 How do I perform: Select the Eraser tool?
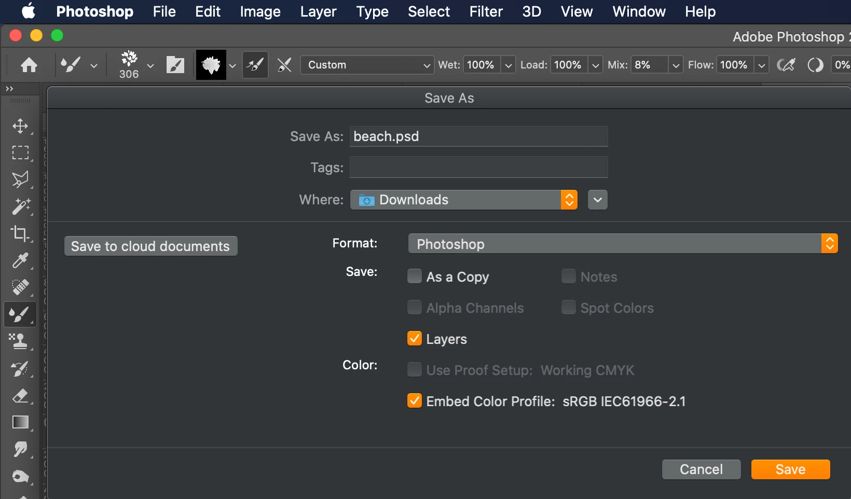coord(20,396)
